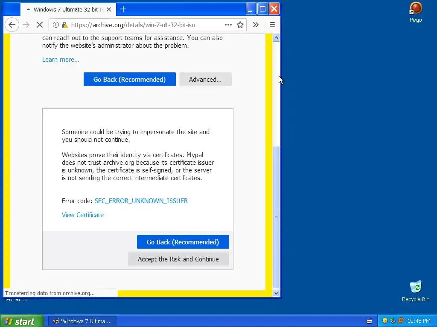Image resolution: width=437 pixels, height=327 pixels.
Task: Click 'Transferring data from archive.org...' status text
Action: [x=50, y=293]
